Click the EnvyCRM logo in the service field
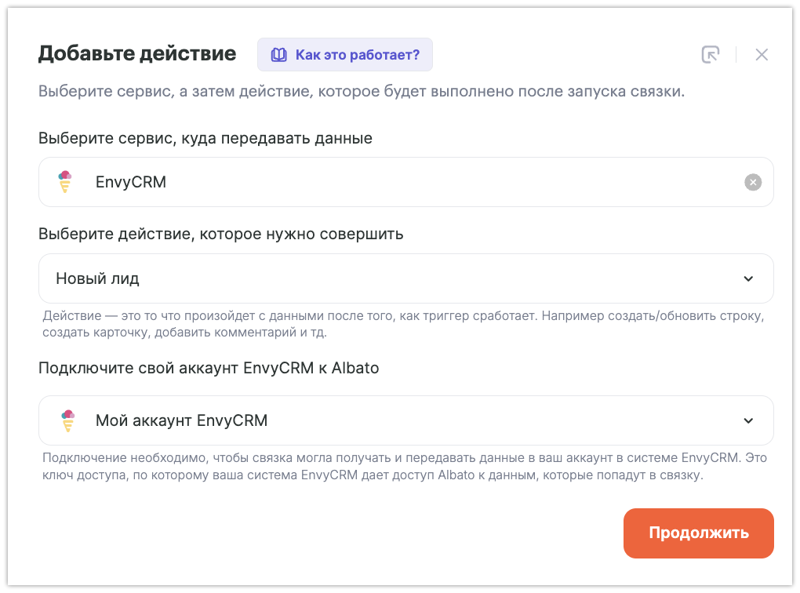Screen dimensions: 800x593 (66, 182)
